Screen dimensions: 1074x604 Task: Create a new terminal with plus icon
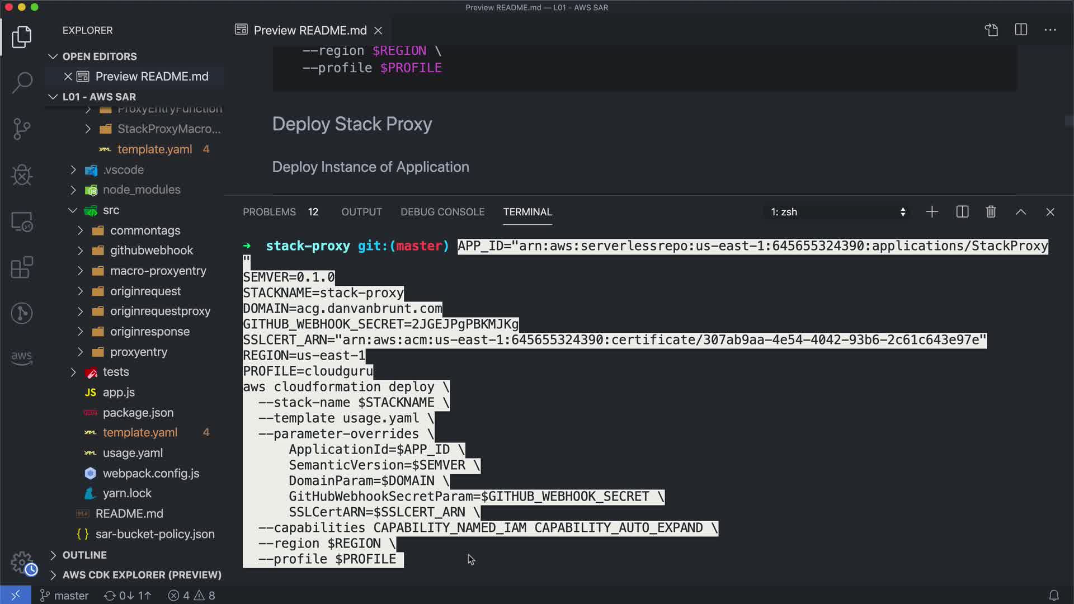(x=932, y=212)
